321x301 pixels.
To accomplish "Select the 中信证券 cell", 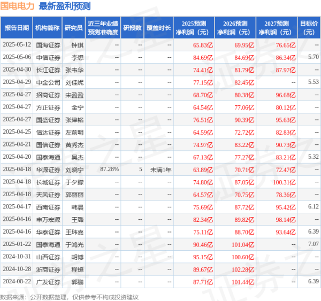I will [48, 58].
